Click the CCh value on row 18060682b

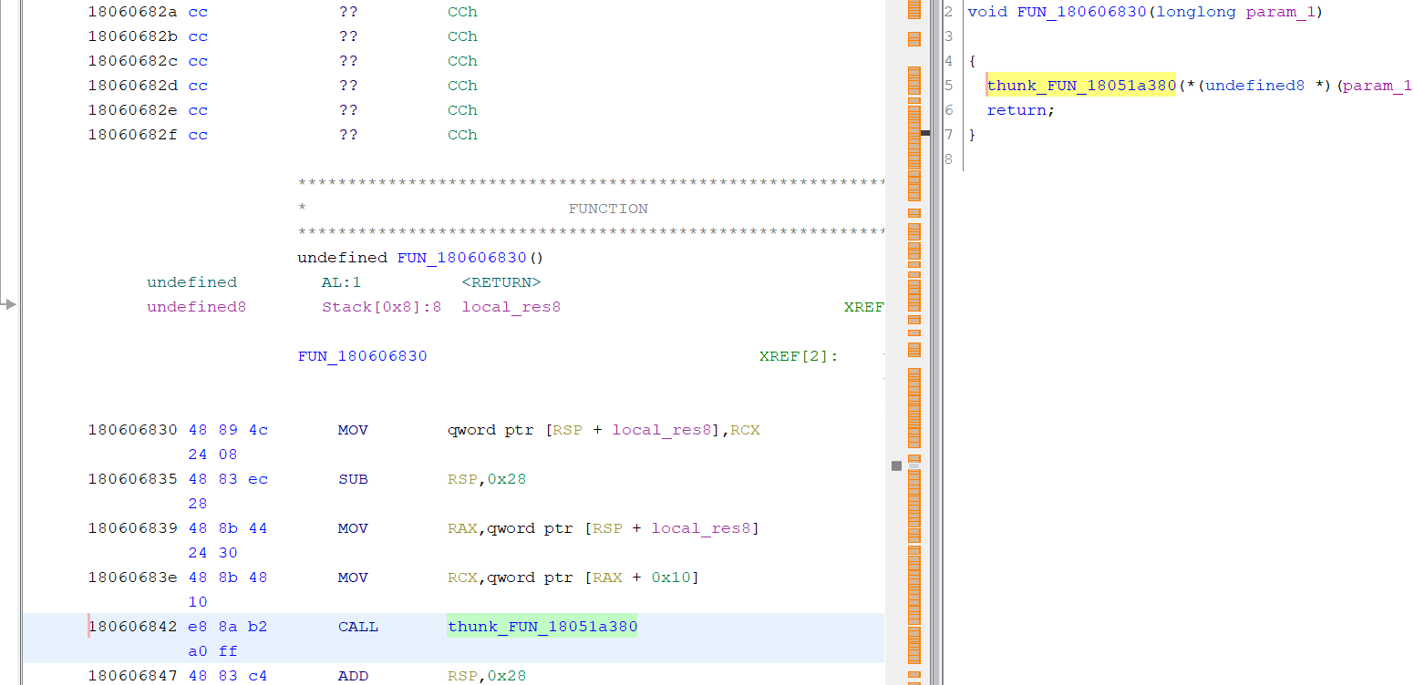tap(462, 36)
